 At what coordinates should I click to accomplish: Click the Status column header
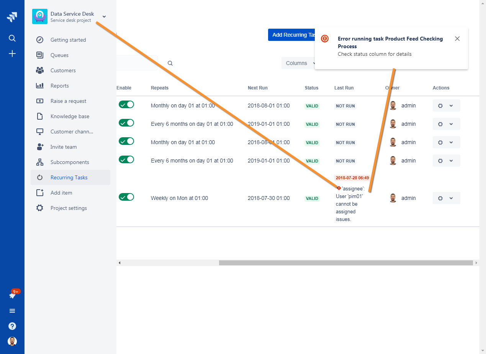coord(312,88)
